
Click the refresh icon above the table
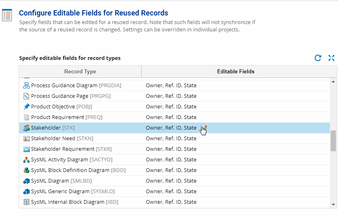[x=318, y=58]
